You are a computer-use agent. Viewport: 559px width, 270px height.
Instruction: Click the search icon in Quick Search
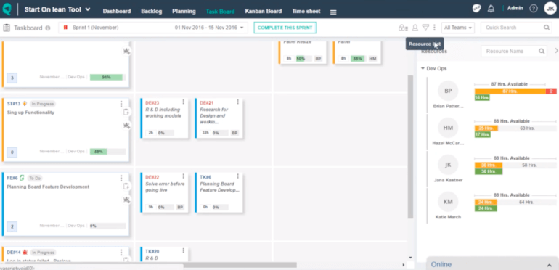tap(547, 28)
